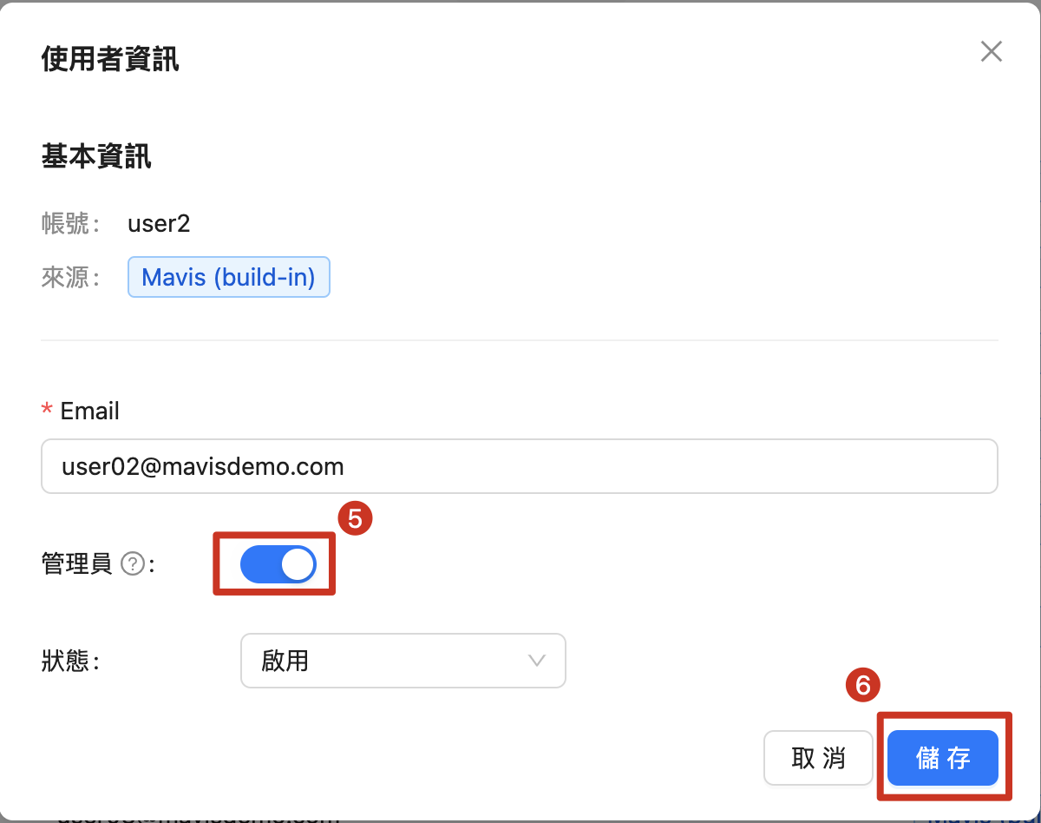The image size is (1041, 823).
Task: Click the Email field label
Action: [x=90, y=411]
